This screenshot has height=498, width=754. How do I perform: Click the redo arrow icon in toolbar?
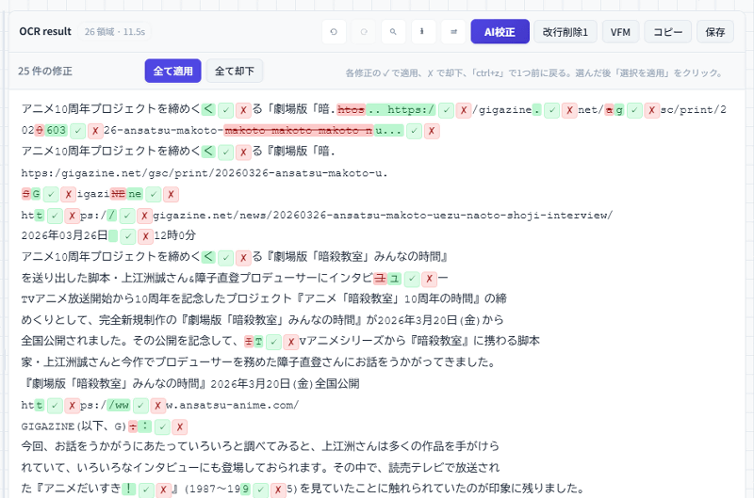click(363, 32)
